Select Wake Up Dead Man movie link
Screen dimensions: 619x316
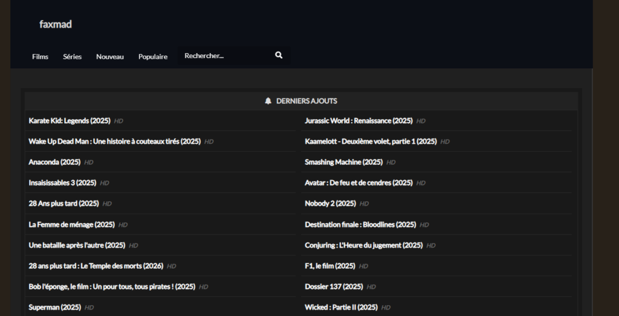pyautogui.click(x=114, y=141)
